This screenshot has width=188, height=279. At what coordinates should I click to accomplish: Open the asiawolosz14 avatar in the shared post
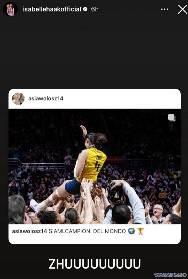(18, 99)
